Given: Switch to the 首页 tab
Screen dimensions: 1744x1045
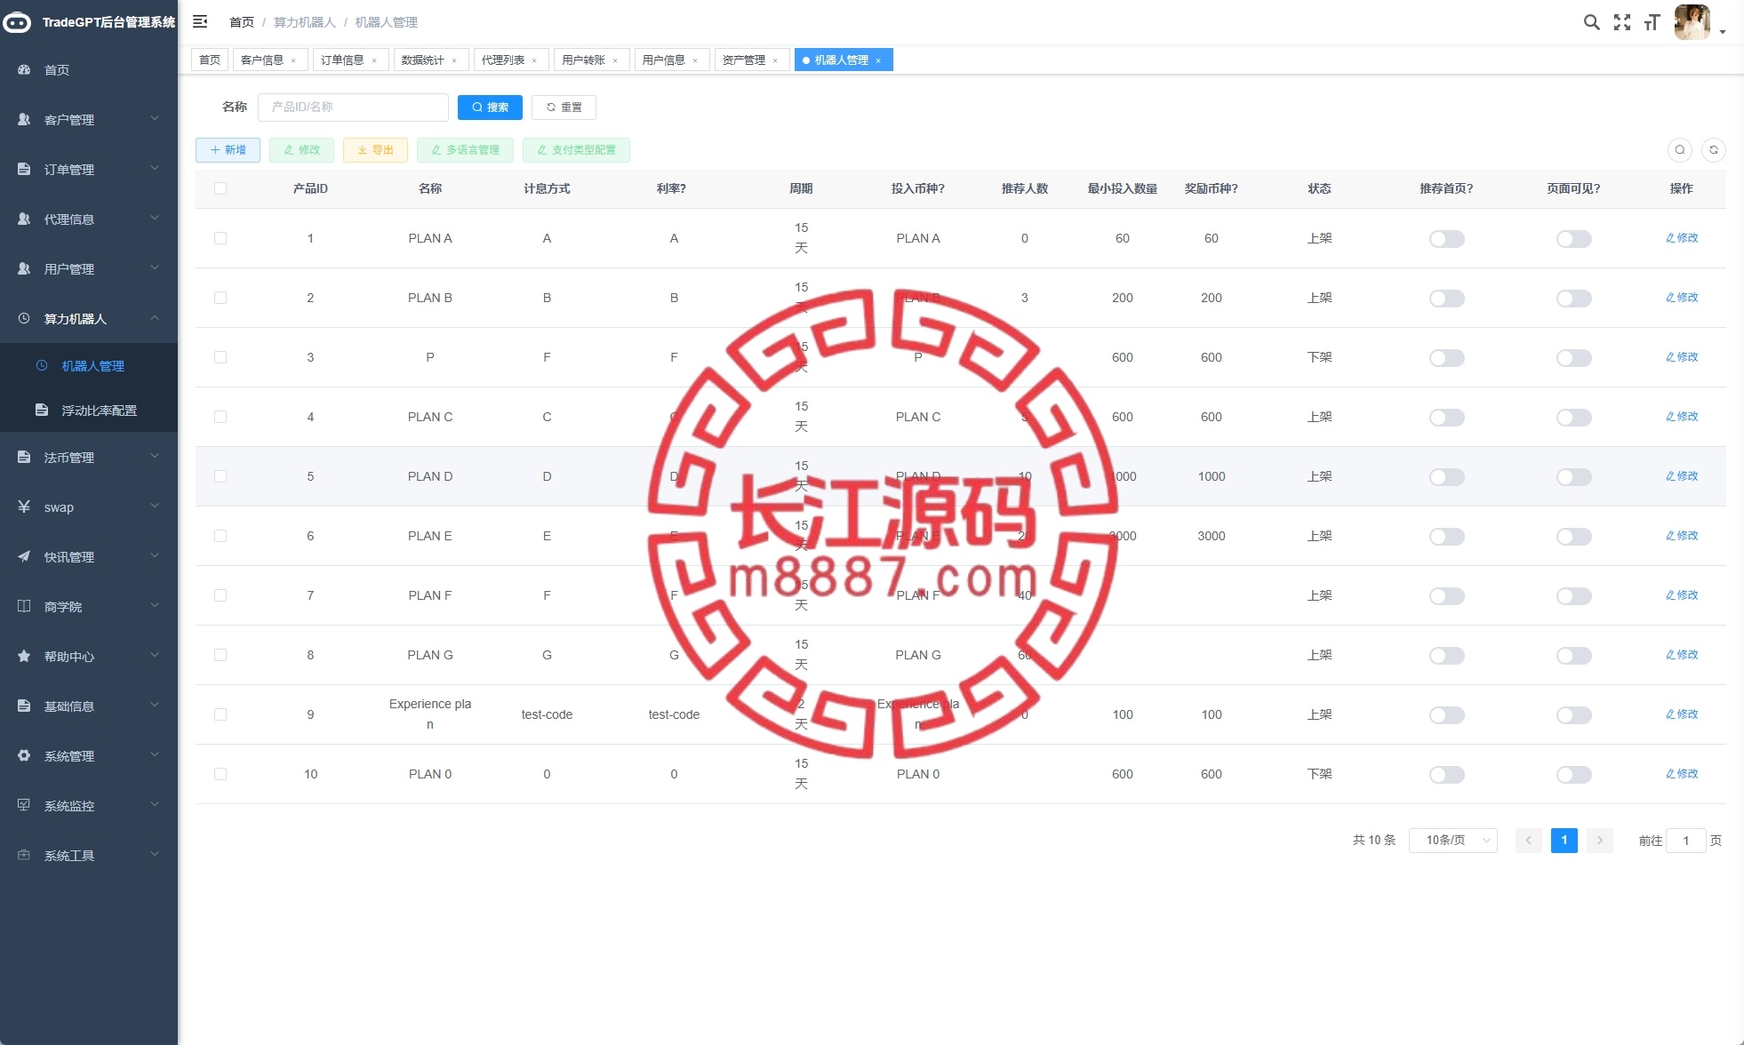Looking at the screenshot, I should (210, 60).
